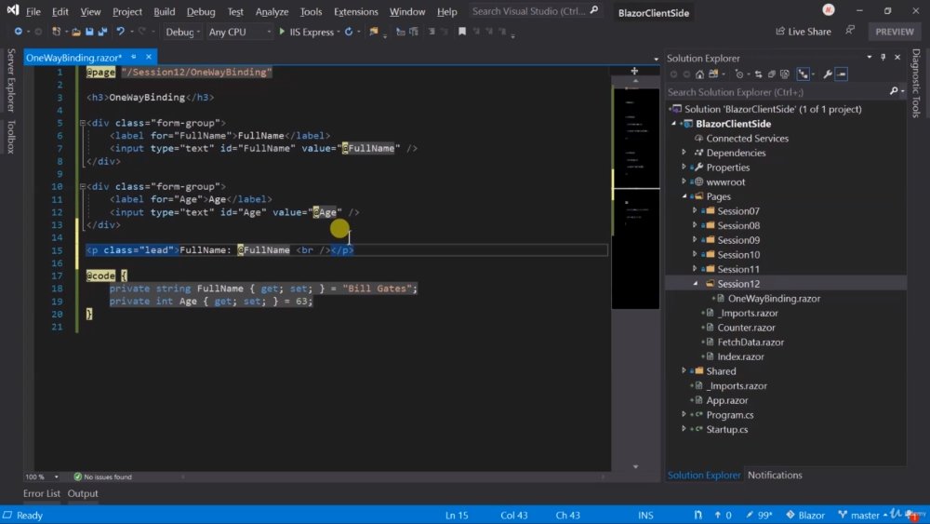Viewport: 930px width, 524px height.
Task: Open the Server Explorer side tab
Action: tap(10, 80)
